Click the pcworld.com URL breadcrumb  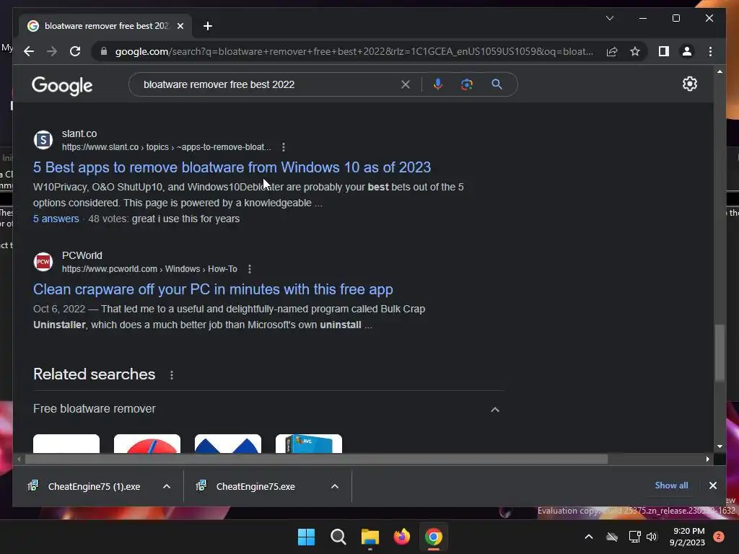pos(149,269)
